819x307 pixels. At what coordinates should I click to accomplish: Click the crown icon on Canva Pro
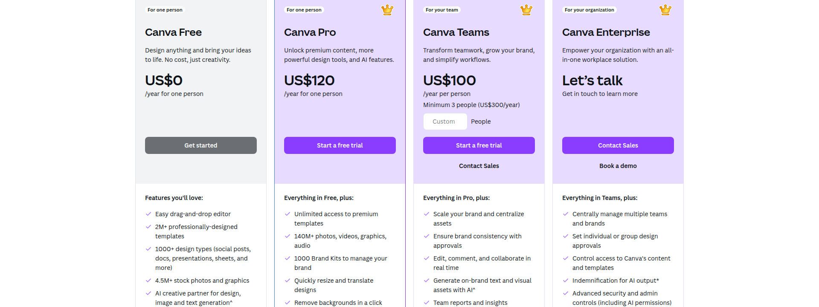tap(387, 9)
